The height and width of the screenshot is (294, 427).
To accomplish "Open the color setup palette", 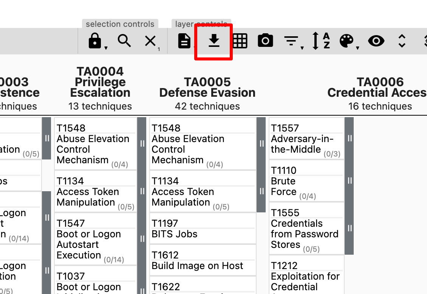I will [346, 41].
